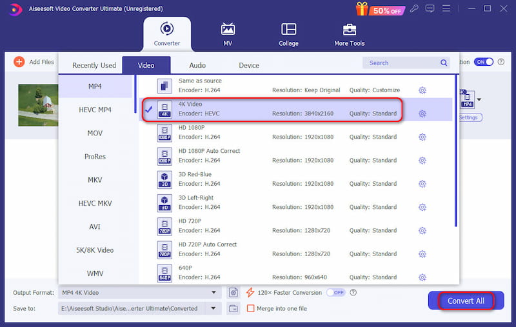Expand the Output Format dropdown

pyautogui.click(x=213, y=292)
